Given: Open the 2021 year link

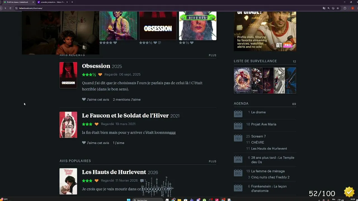Looking at the screenshot, I should click(x=175, y=116).
